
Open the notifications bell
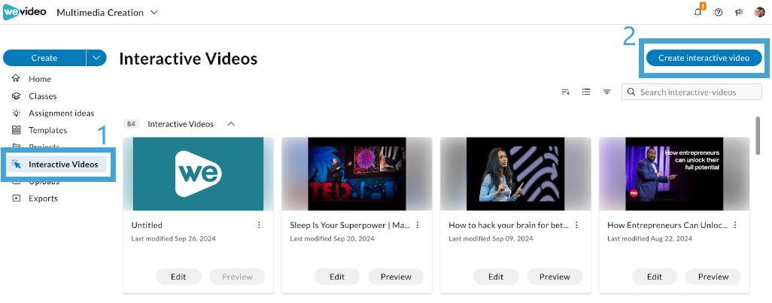698,13
